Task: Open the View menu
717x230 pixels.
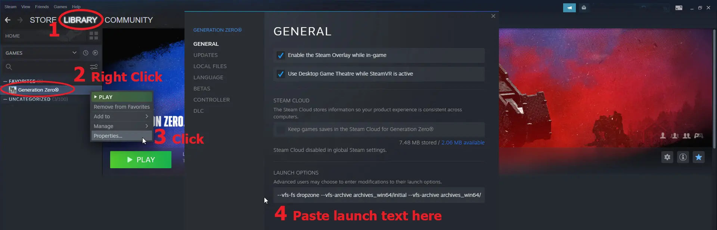Action: click(26, 7)
